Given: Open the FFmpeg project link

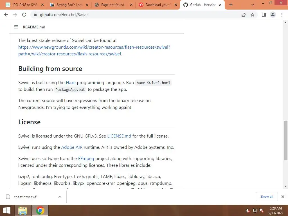Looking at the screenshot, I should [86, 159].
